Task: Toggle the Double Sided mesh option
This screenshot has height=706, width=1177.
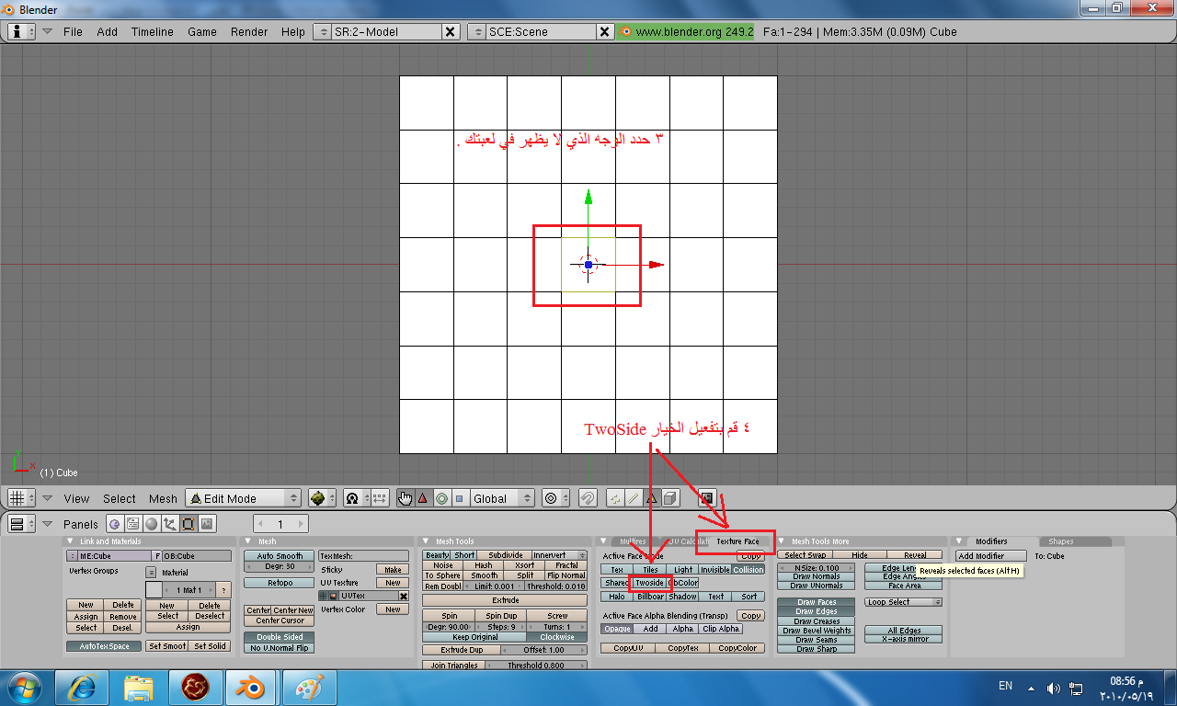Action: tap(280, 637)
